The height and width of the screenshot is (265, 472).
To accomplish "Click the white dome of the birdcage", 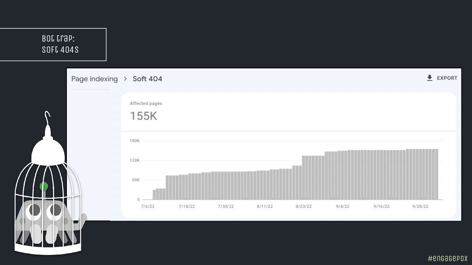I will tap(48, 150).
